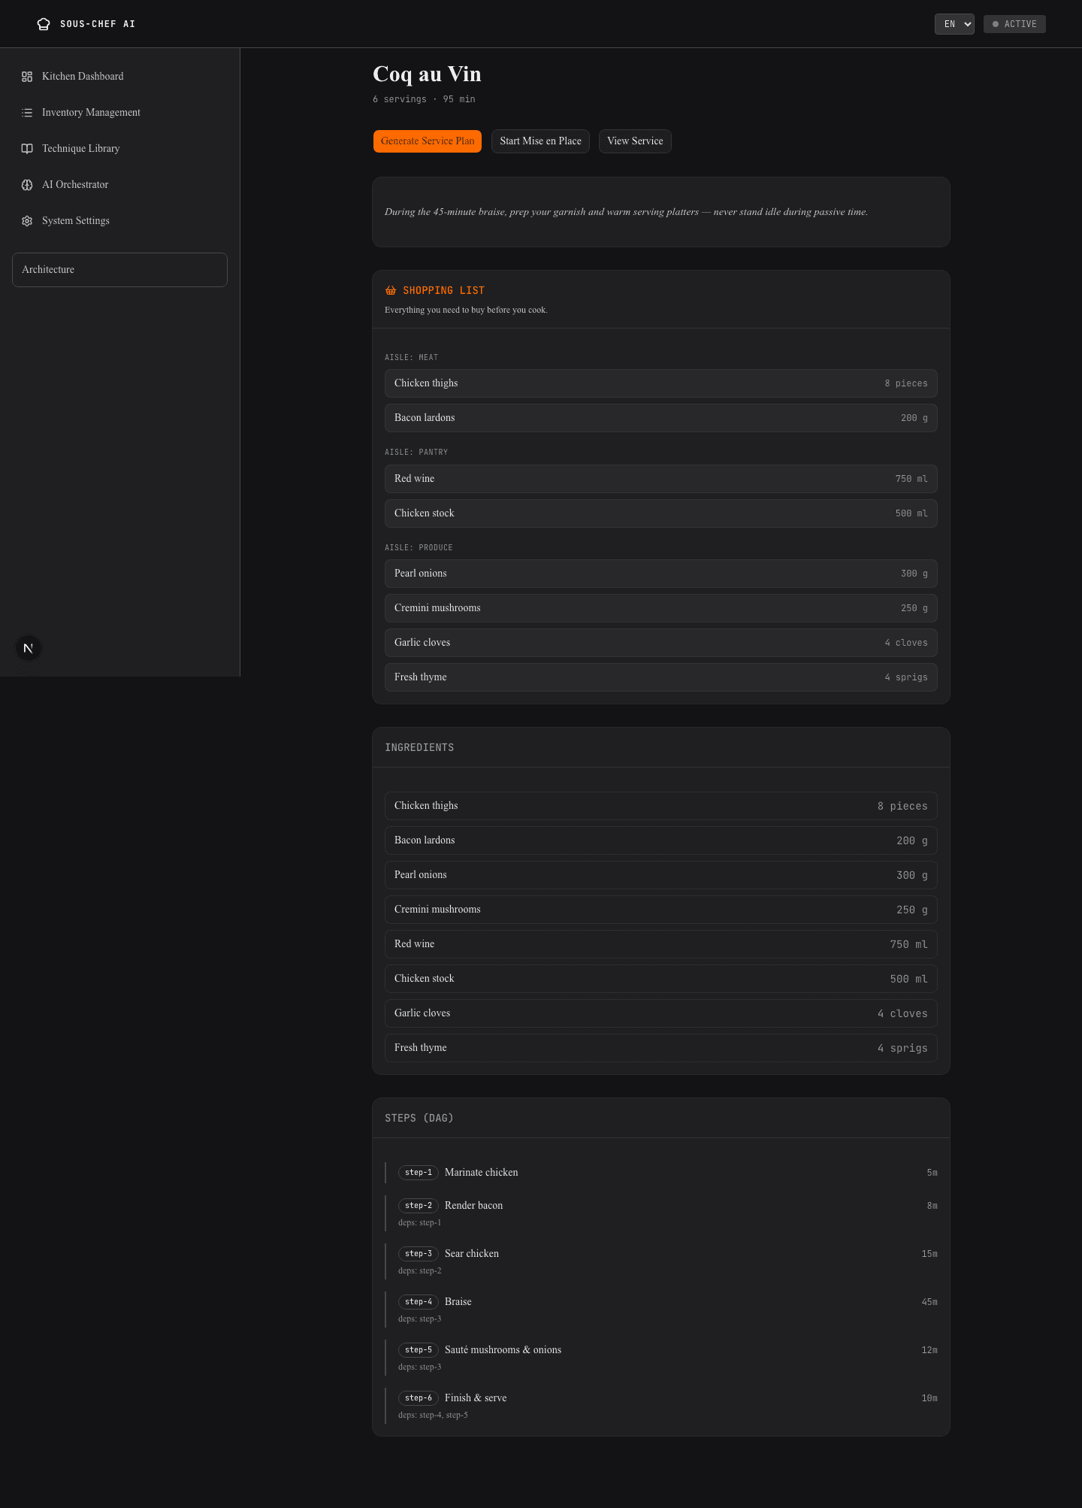
Task: Open the EN language dropdown
Action: pos(954,24)
